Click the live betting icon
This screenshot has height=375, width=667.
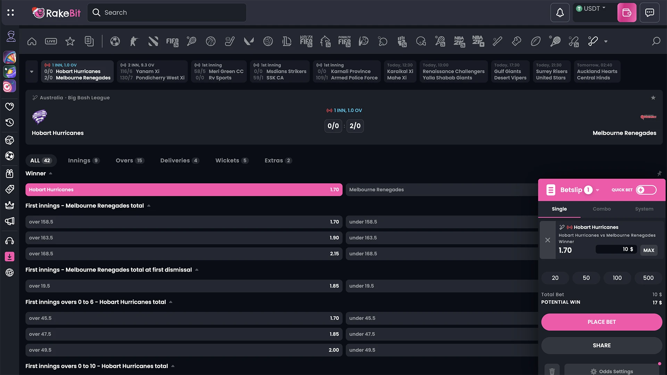pyautogui.click(x=51, y=41)
